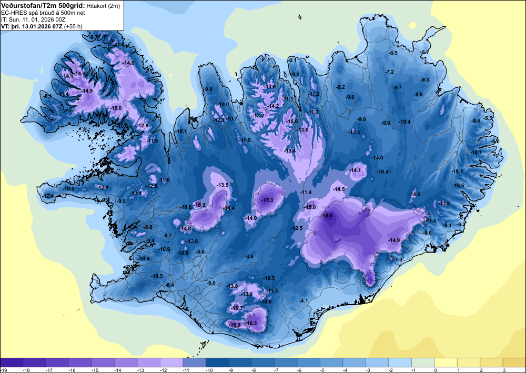Click the -13.4 temperature label

tap(290, 151)
